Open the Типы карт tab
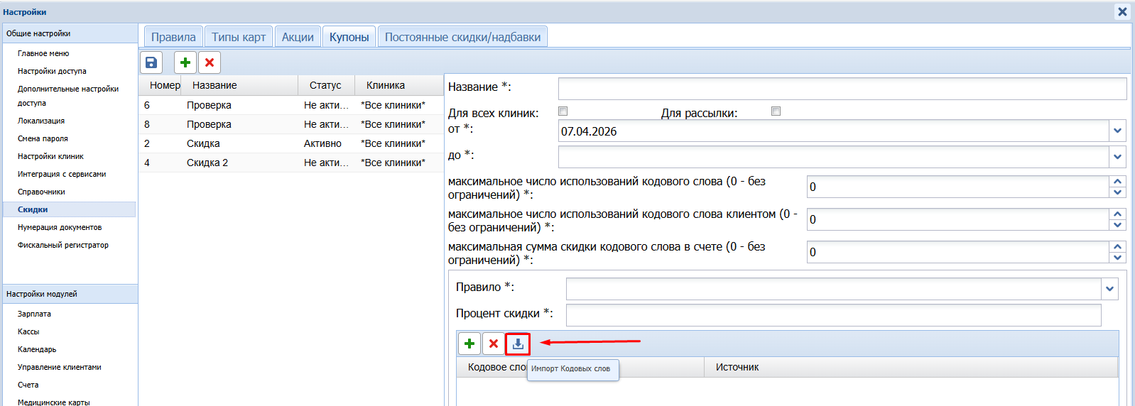1135x406 pixels. pos(239,37)
